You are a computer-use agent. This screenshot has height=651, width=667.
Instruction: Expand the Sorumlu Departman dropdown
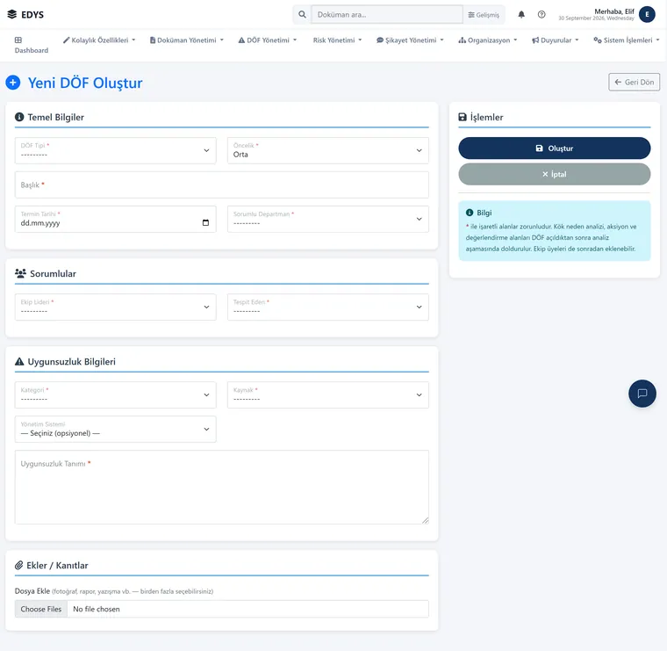[328, 219]
